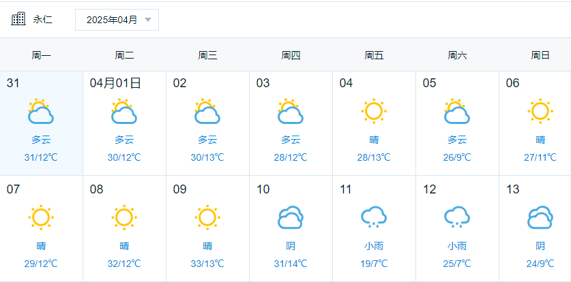Viewport: 571px width, 282px height.
Task: Click the rain cloud icon for day 12
Action: tap(457, 217)
